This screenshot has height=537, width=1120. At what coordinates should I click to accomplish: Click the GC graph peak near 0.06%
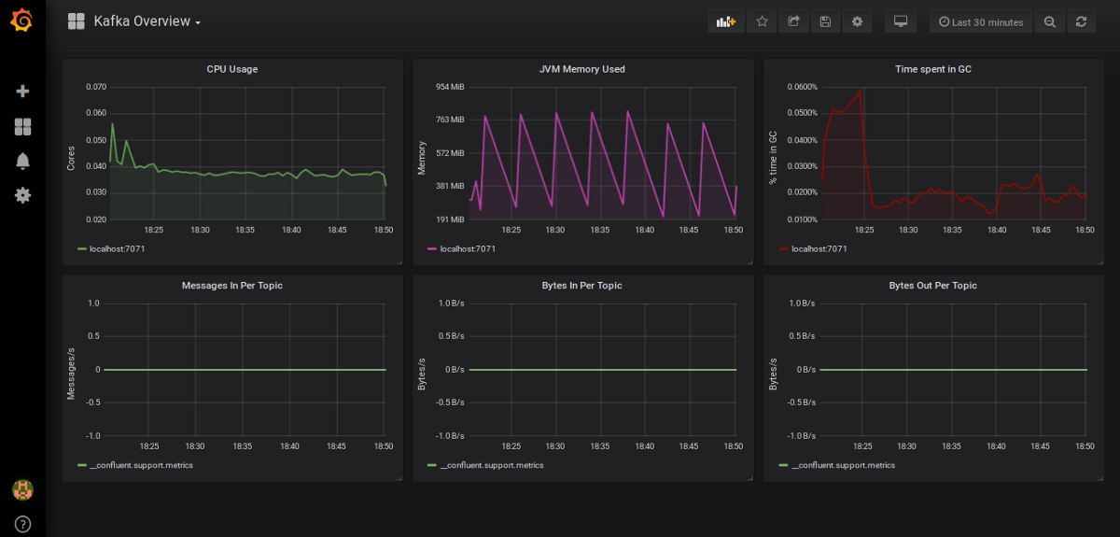(860, 92)
